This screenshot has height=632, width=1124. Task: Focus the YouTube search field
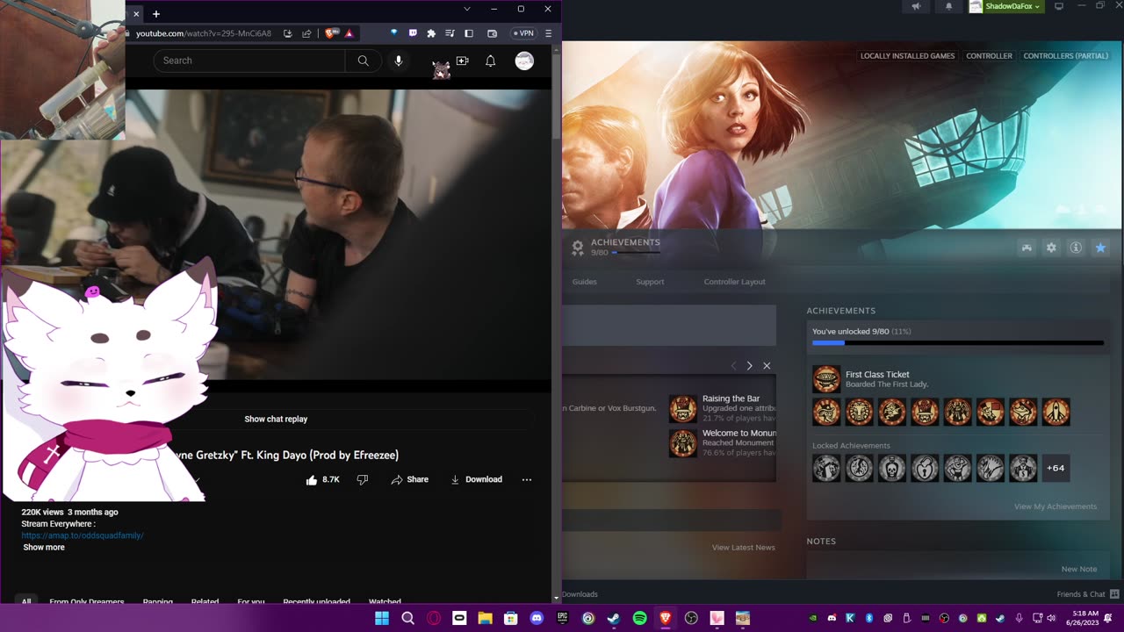[x=249, y=61]
